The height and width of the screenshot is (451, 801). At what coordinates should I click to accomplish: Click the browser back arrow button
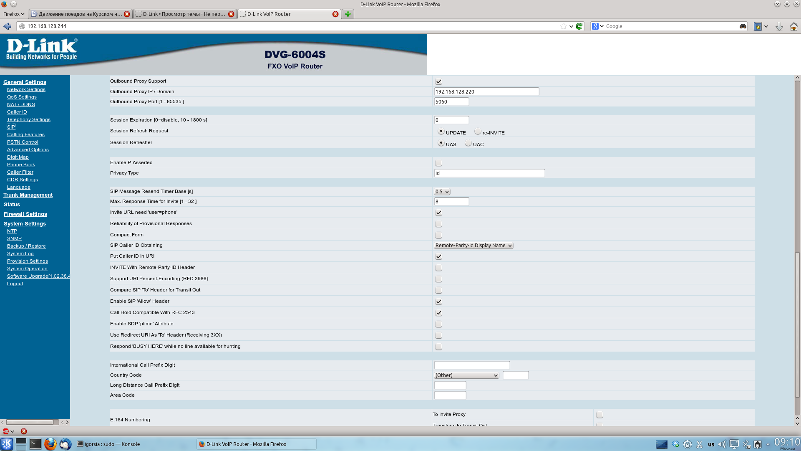click(x=8, y=26)
